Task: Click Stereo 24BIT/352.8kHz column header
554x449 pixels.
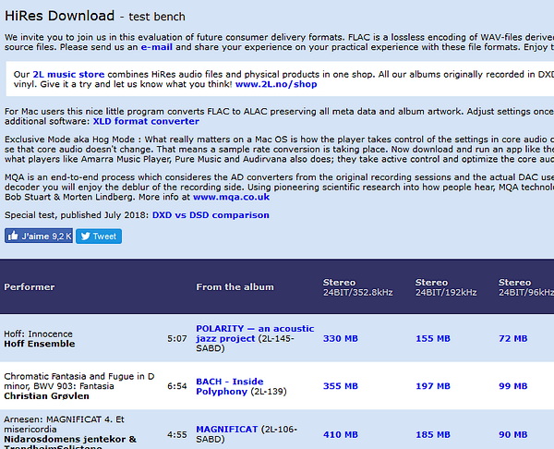Action: point(357,287)
